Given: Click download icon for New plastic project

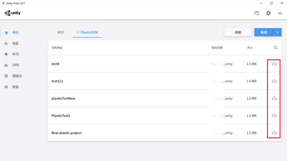Looking at the screenshot, I should tap(274, 133).
